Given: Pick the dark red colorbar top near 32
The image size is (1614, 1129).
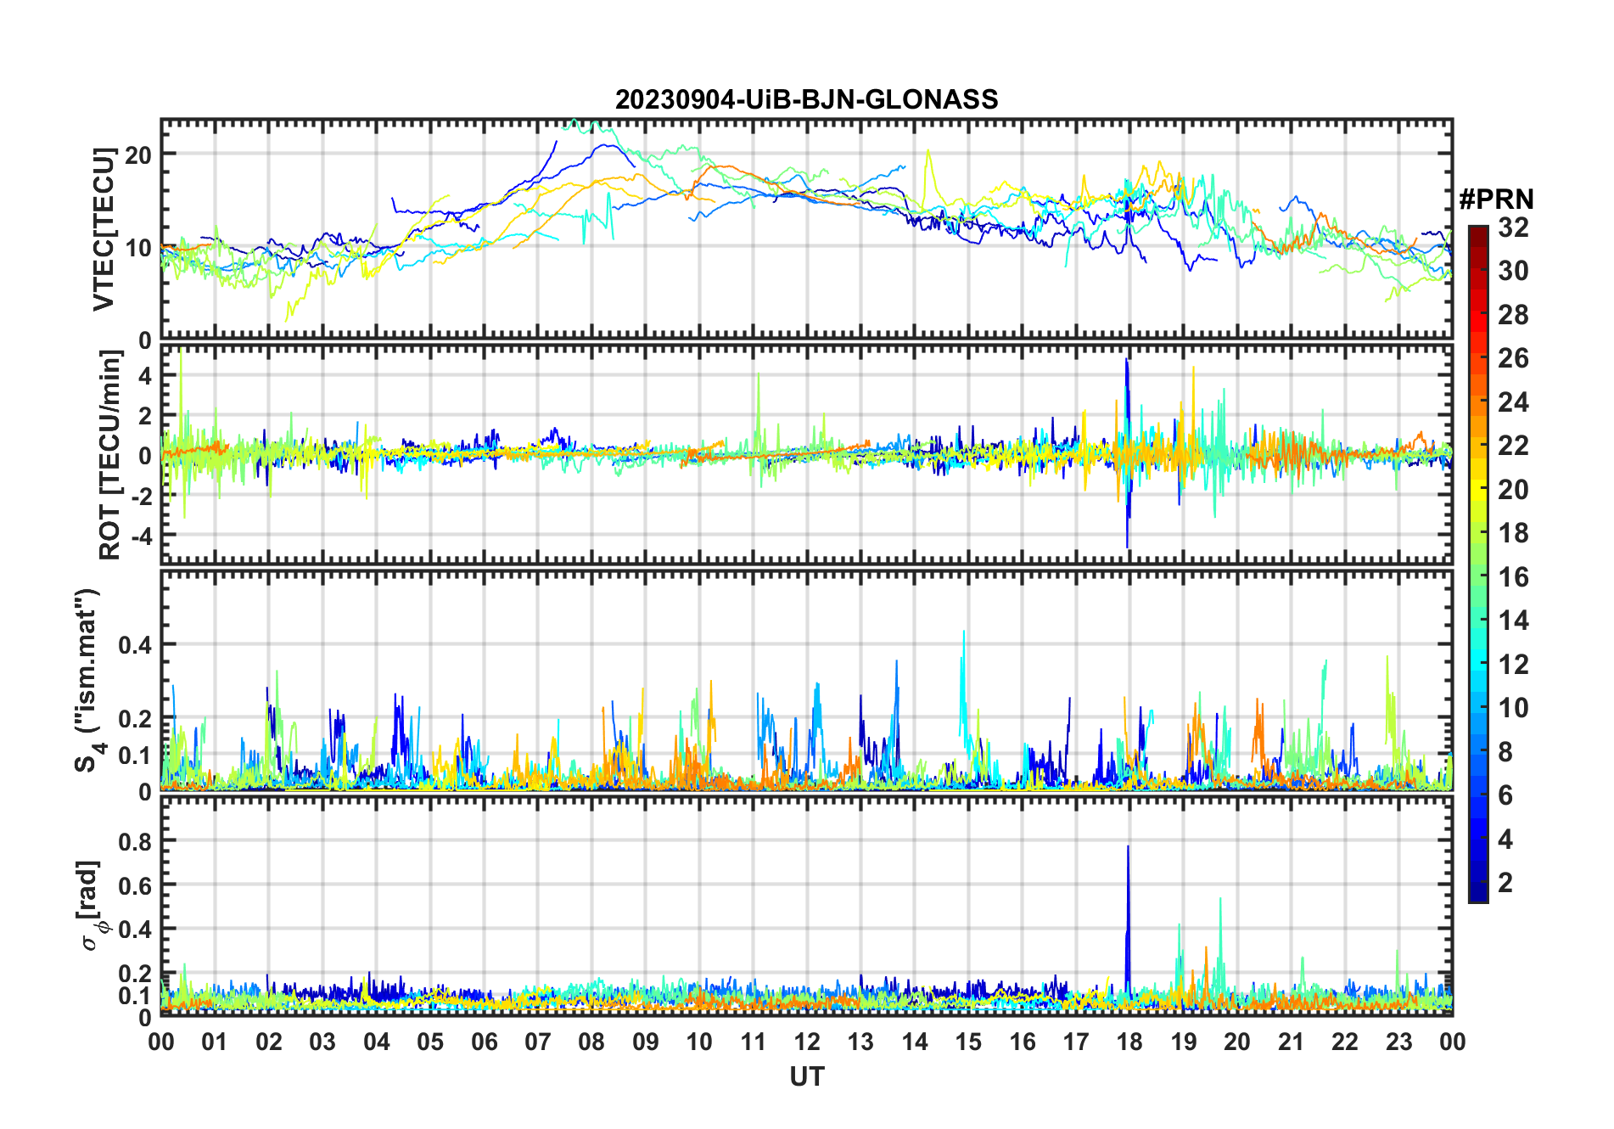Looking at the screenshot, I should coord(1477,231).
